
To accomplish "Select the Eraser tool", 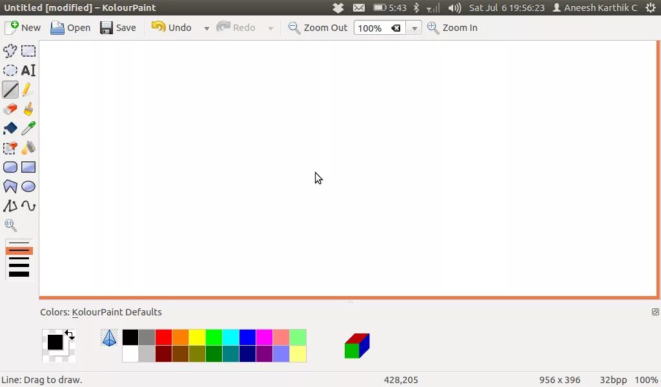I will (10, 109).
